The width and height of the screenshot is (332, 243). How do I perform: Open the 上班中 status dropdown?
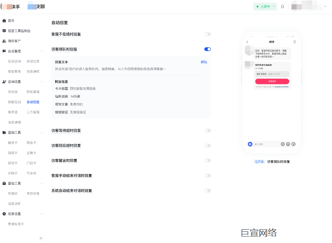[x=265, y=6]
